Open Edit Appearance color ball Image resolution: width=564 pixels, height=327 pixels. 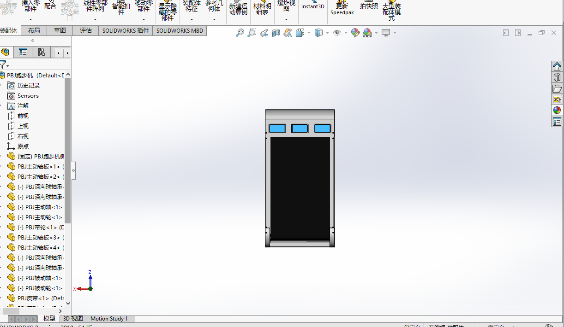pos(355,33)
